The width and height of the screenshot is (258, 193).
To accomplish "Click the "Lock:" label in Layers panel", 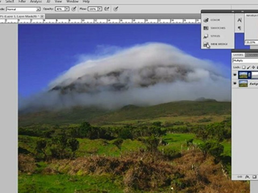I will (x=237, y=67).
